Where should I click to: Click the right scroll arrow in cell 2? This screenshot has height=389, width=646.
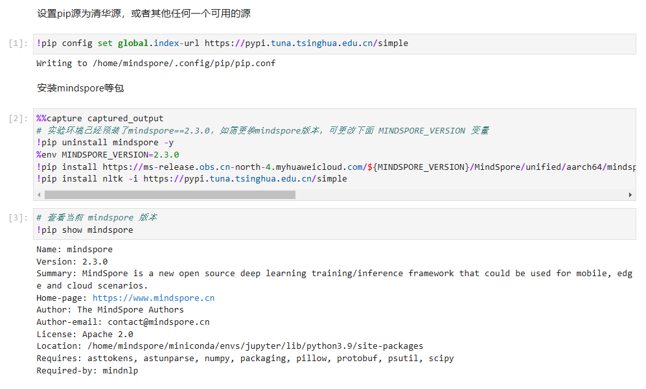click(630, 195)
